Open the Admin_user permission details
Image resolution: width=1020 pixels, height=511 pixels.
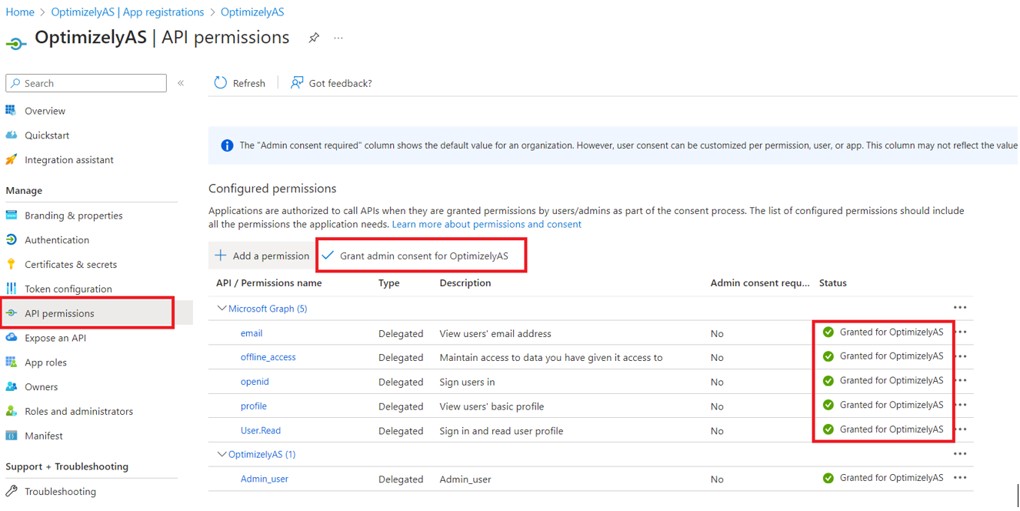point(265,479)
